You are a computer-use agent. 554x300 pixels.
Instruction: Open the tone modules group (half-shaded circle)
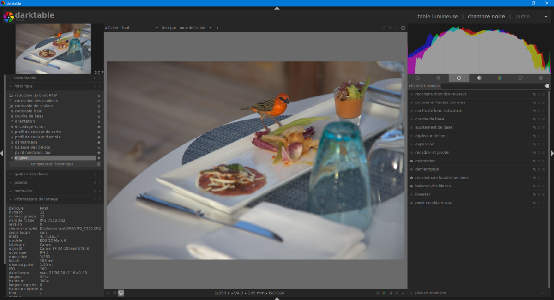point(479,78)
